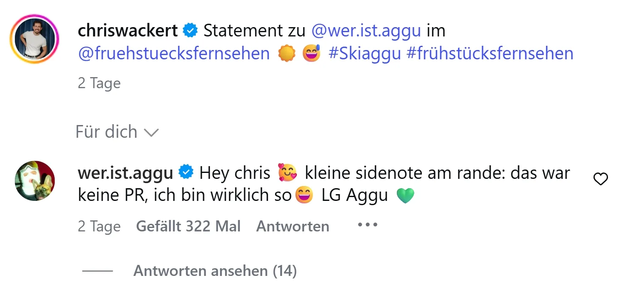Screen dimensions: 619x281
Task: Expand the Für dich sorting dropdown
Action: pyautogui.click(x=117, y=132)
